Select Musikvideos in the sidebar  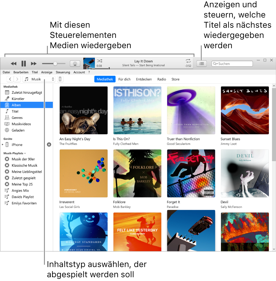(27, 124)
